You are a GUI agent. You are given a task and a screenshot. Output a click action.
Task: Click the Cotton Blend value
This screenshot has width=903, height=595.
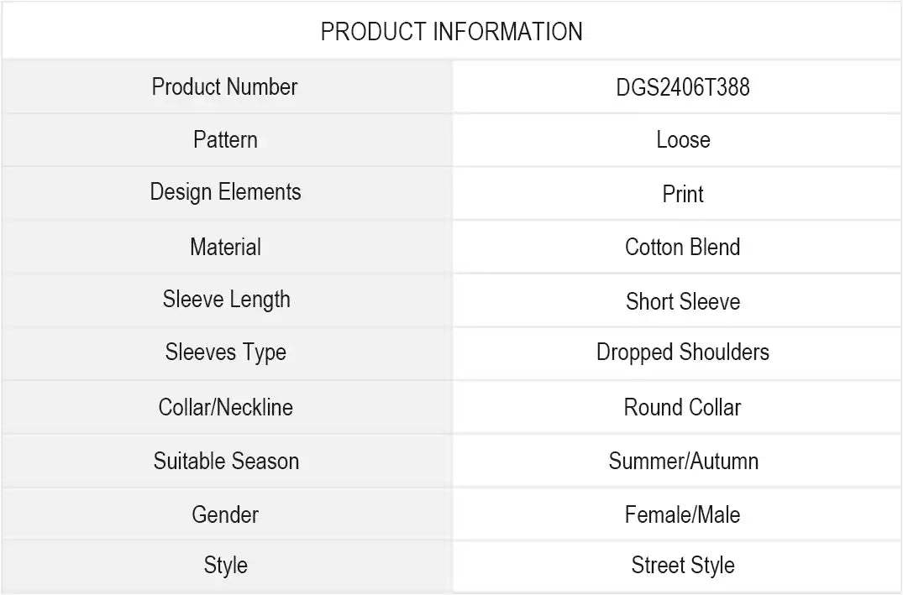coord(682,248)
